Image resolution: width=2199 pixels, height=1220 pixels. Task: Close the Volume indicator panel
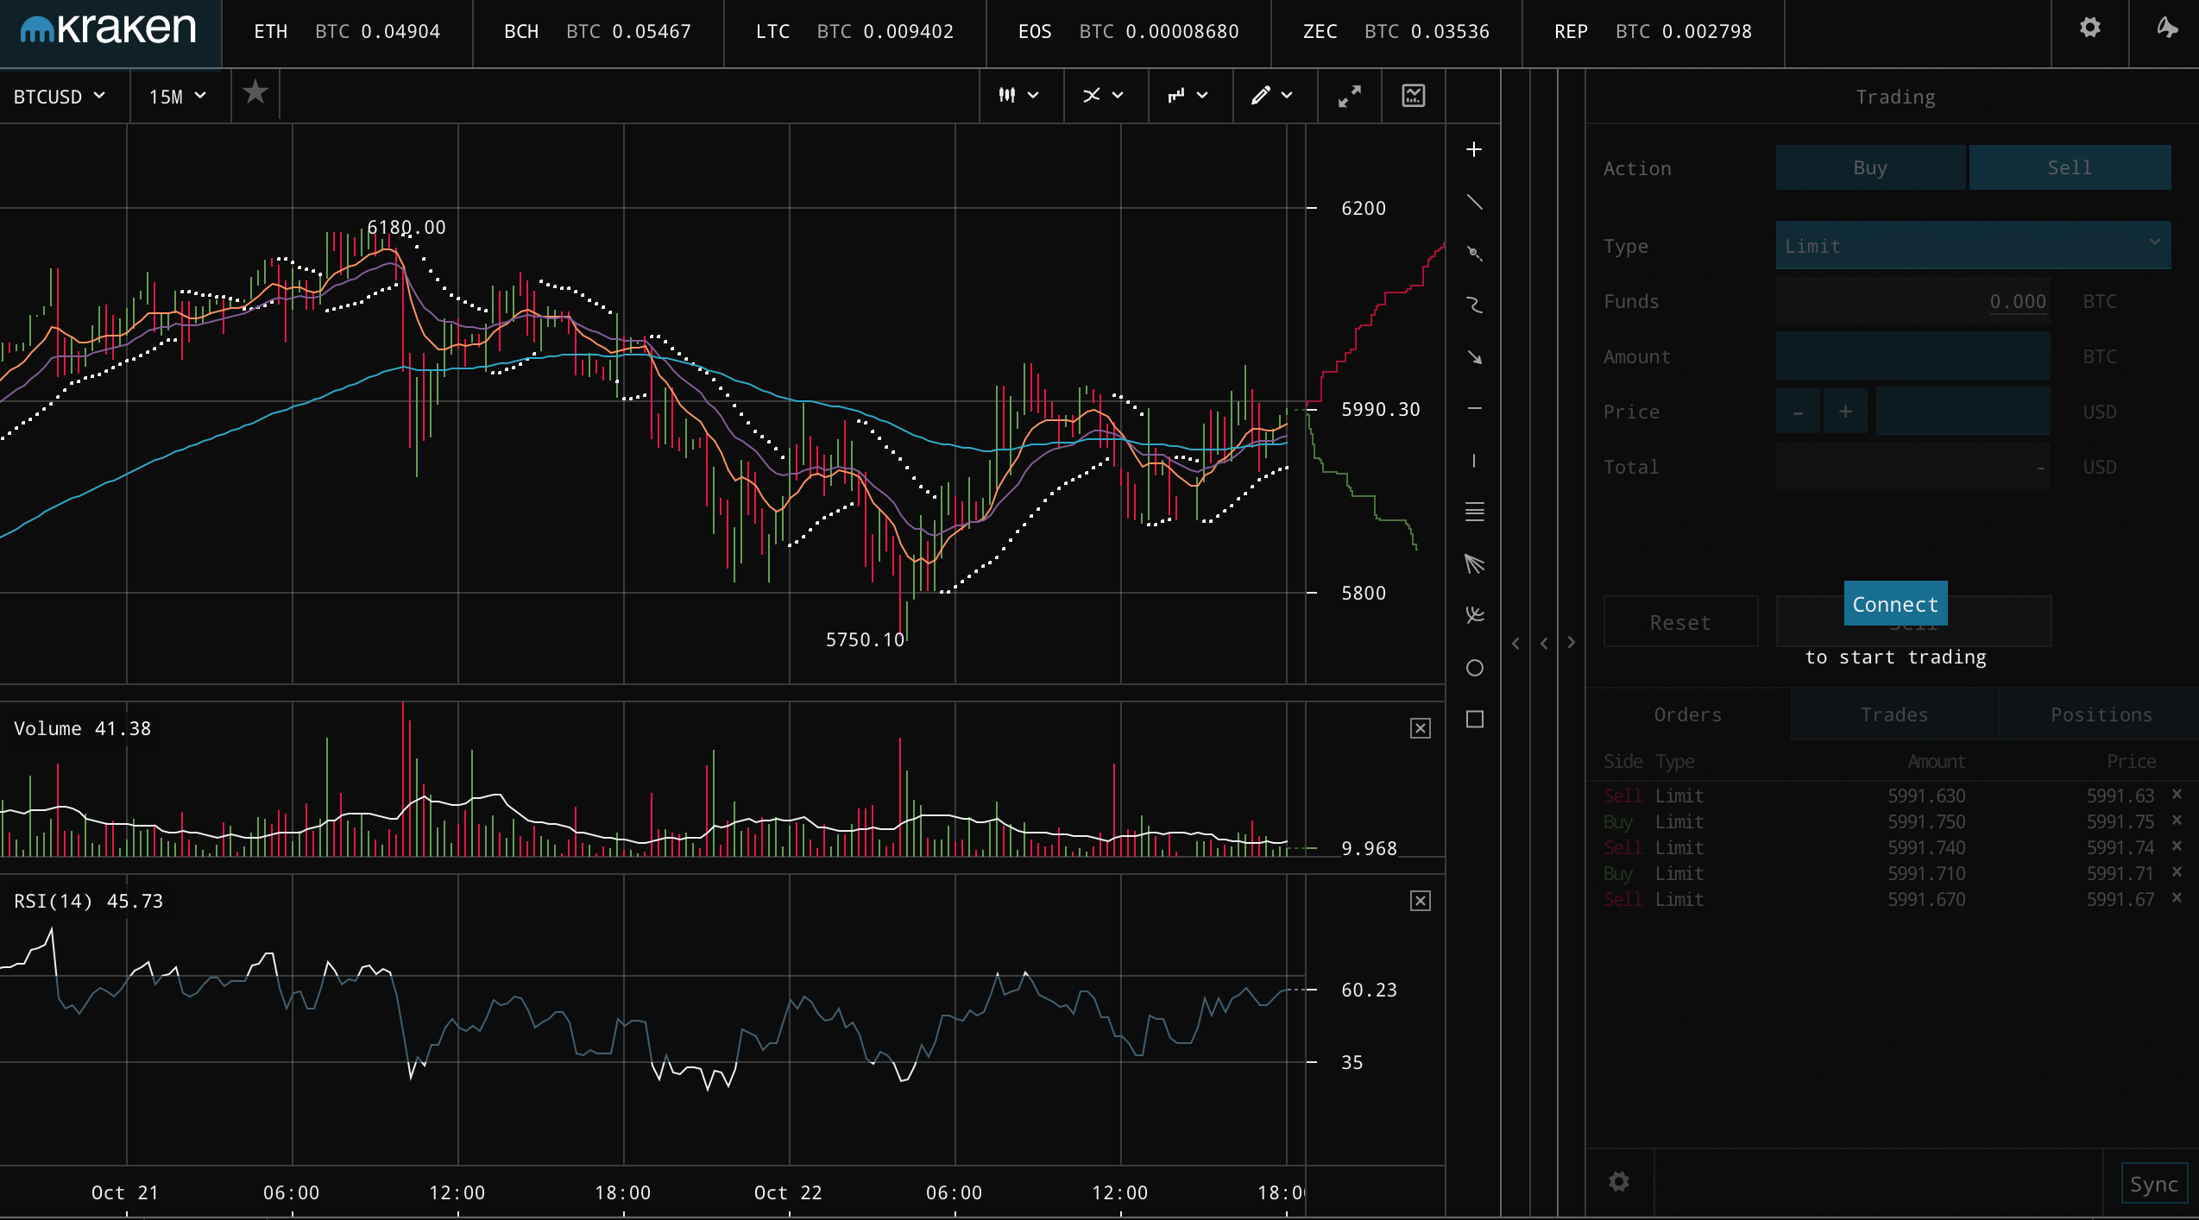[1420, 728]
